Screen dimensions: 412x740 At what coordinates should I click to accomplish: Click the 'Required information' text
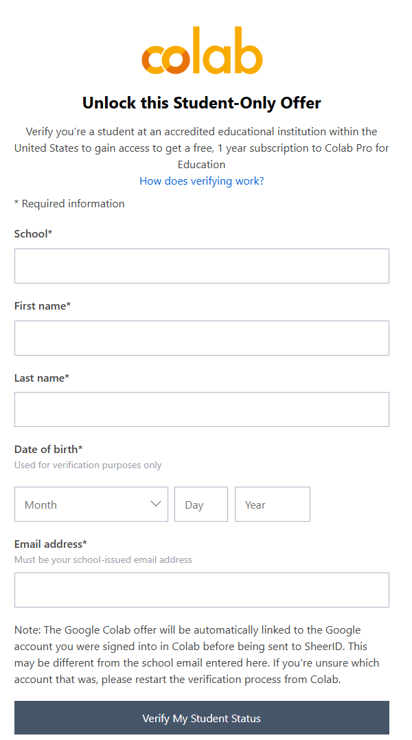click(x=69, y=203)
